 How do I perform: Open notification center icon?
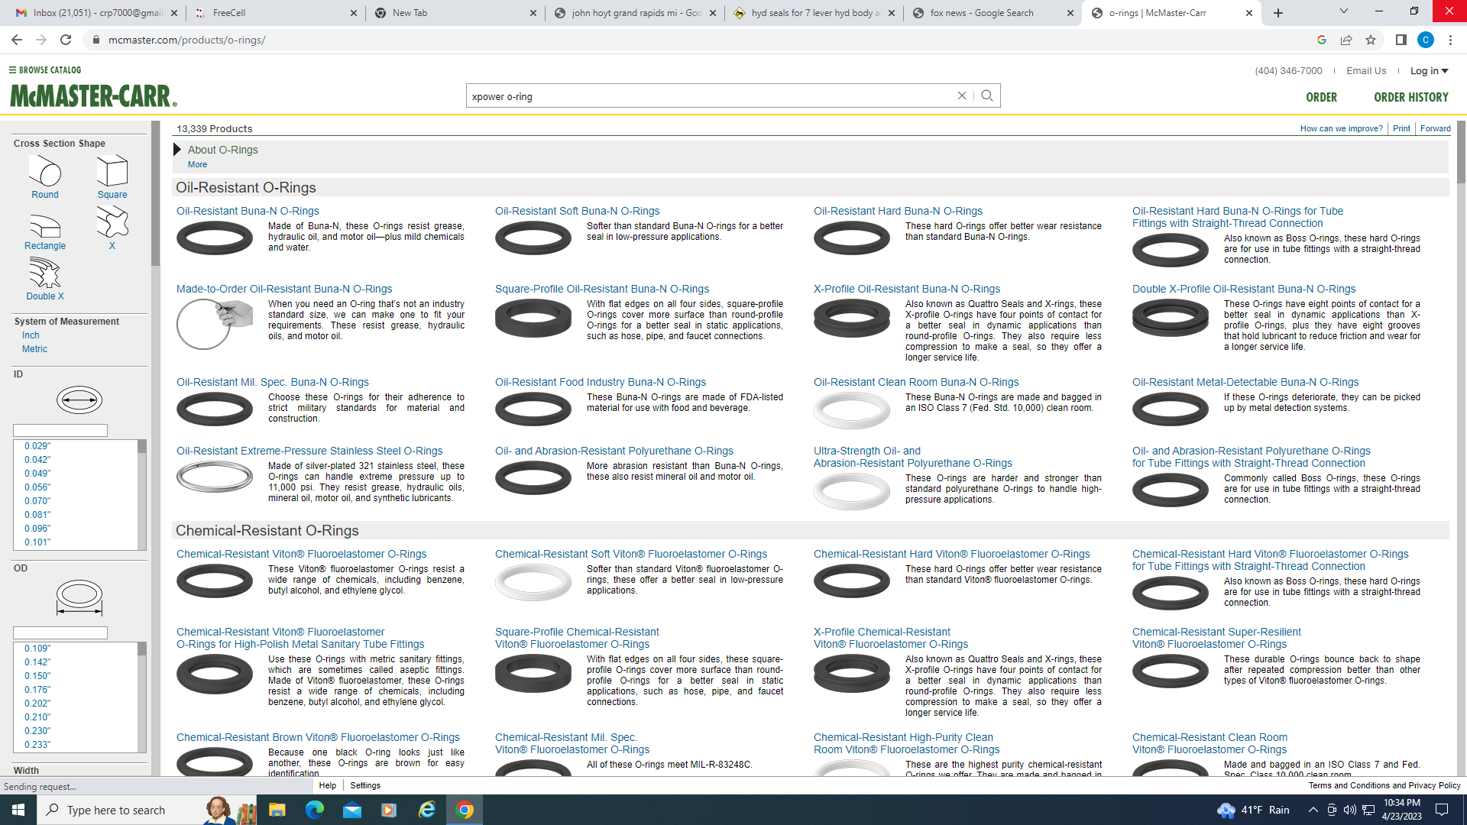(1442, 810)
